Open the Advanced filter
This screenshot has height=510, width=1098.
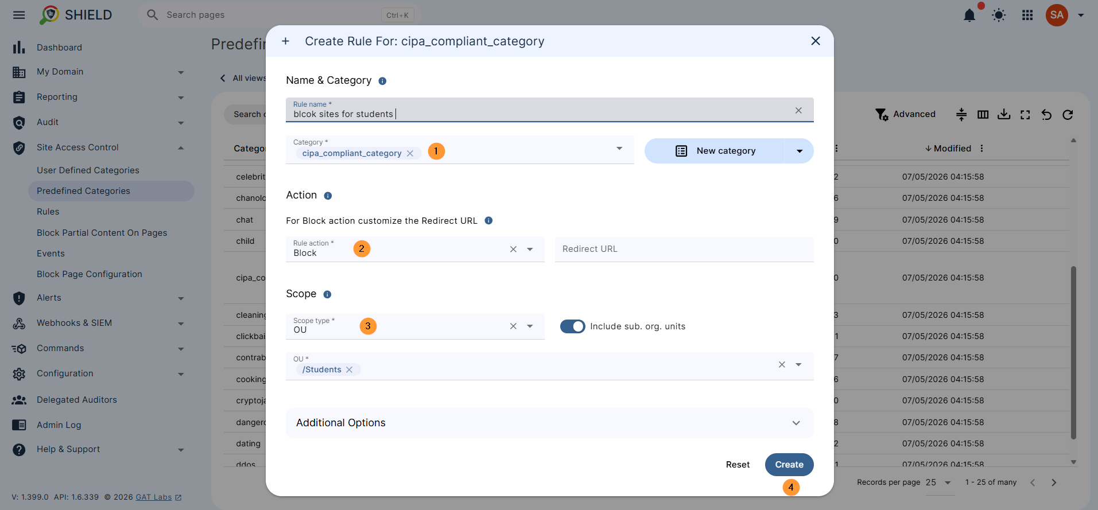[x=905, y=114]
